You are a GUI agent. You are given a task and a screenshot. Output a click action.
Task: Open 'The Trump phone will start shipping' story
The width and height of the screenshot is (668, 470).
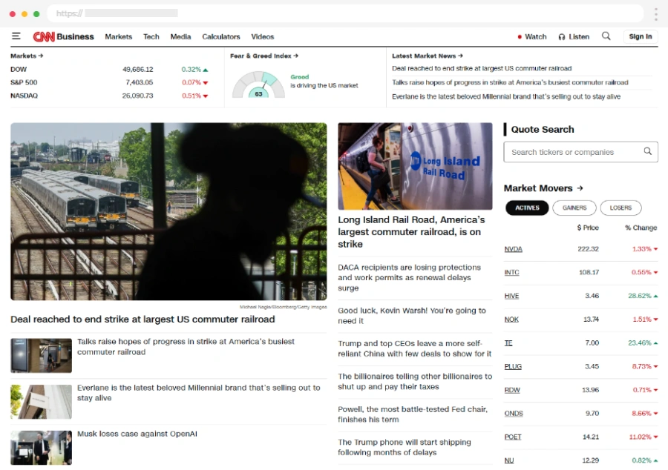tap(405, 448)
